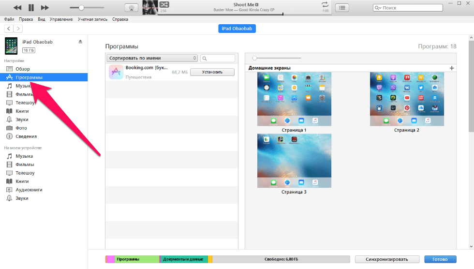Open Обзор in the settings sidebar
Viewport: 474px width, 269px height.
[x=23, y=69]
